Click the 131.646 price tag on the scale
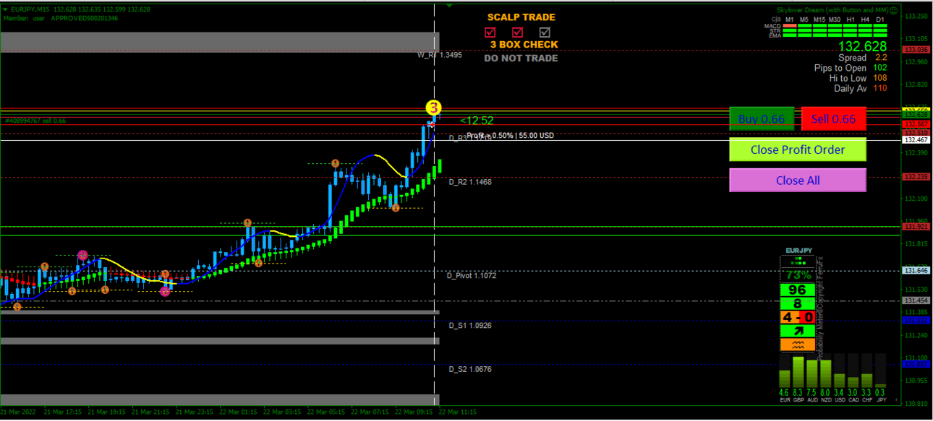The height and width of the screenshot is (421, 933). click(916, 271)
